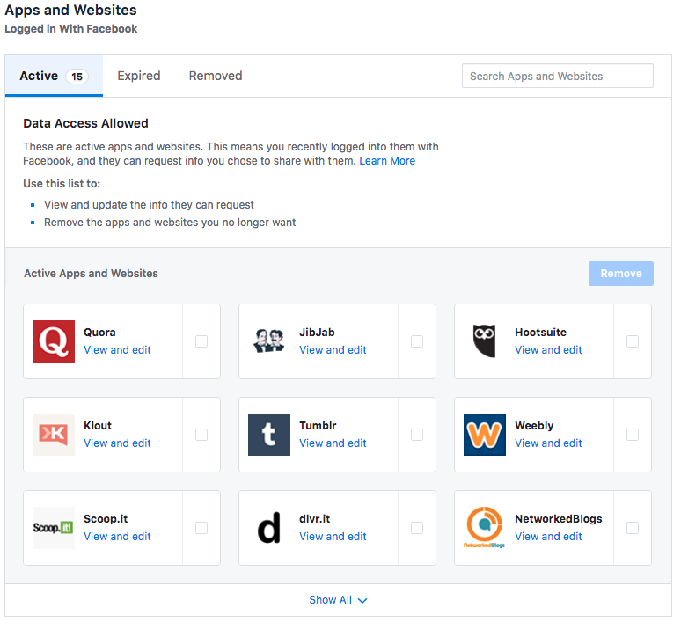Open View and edit for JibJab
681x630 pixels.
click(333, 350)
